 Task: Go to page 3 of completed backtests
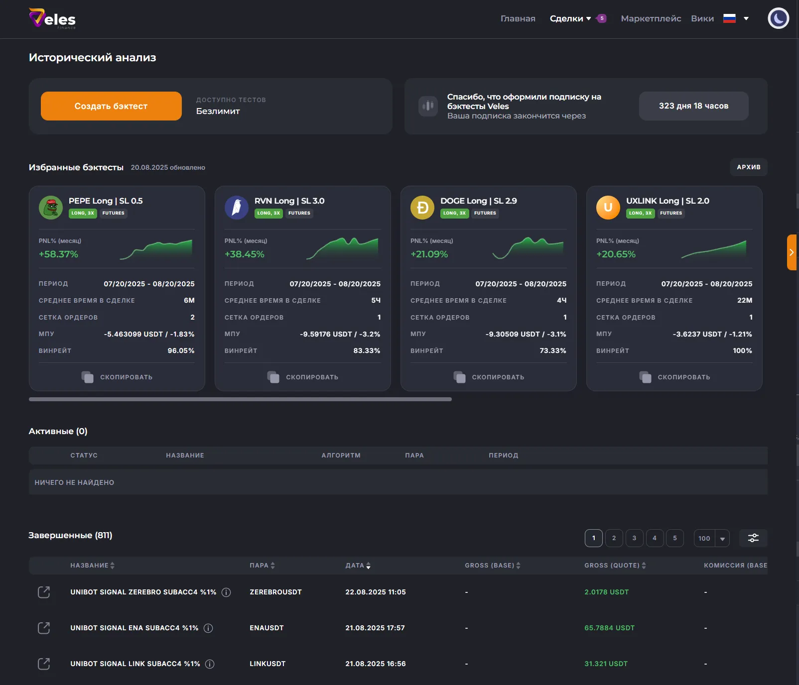(634, 538)
